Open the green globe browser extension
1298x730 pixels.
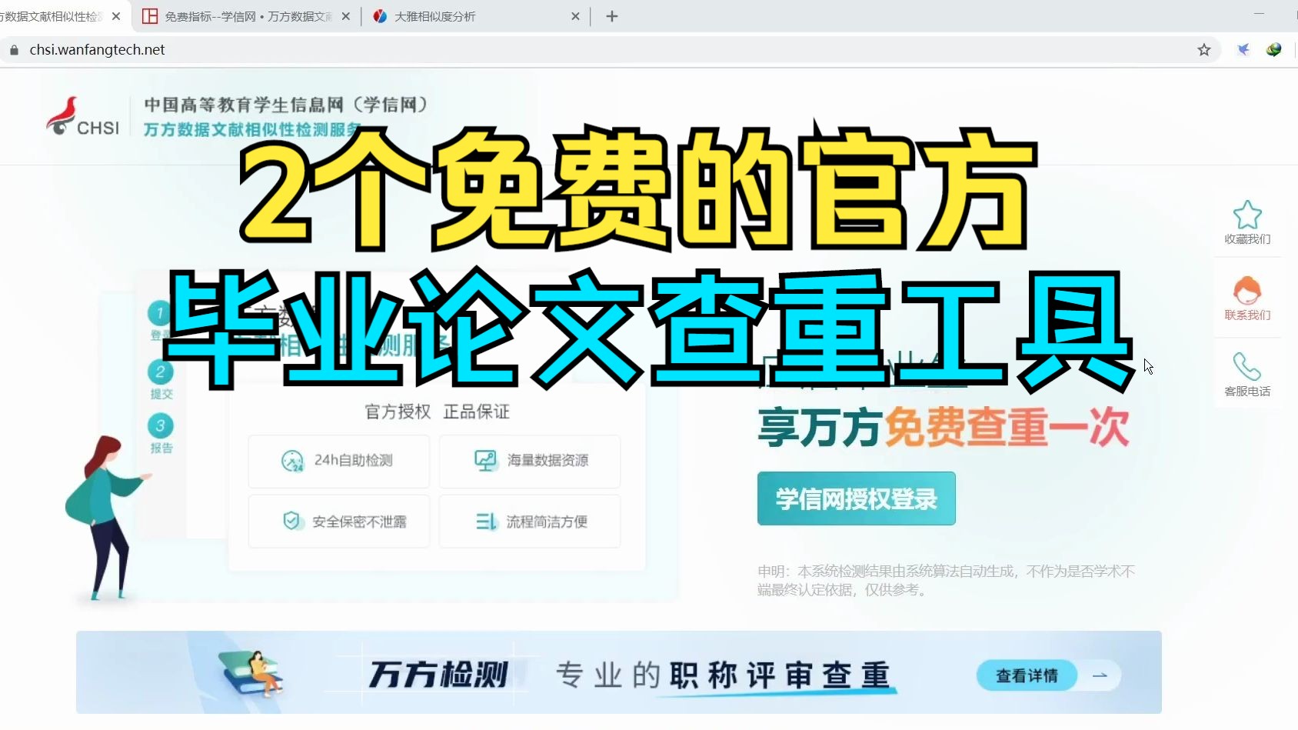(1274, 50)
